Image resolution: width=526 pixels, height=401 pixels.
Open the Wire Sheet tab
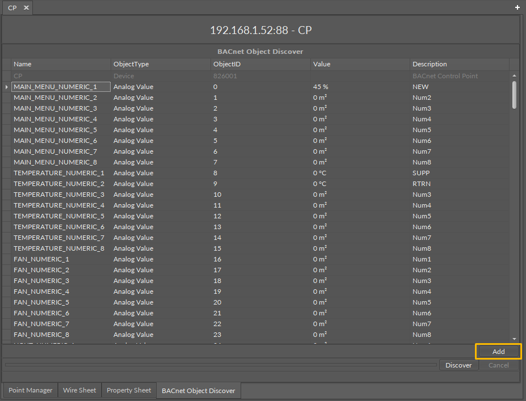[79, 390]
